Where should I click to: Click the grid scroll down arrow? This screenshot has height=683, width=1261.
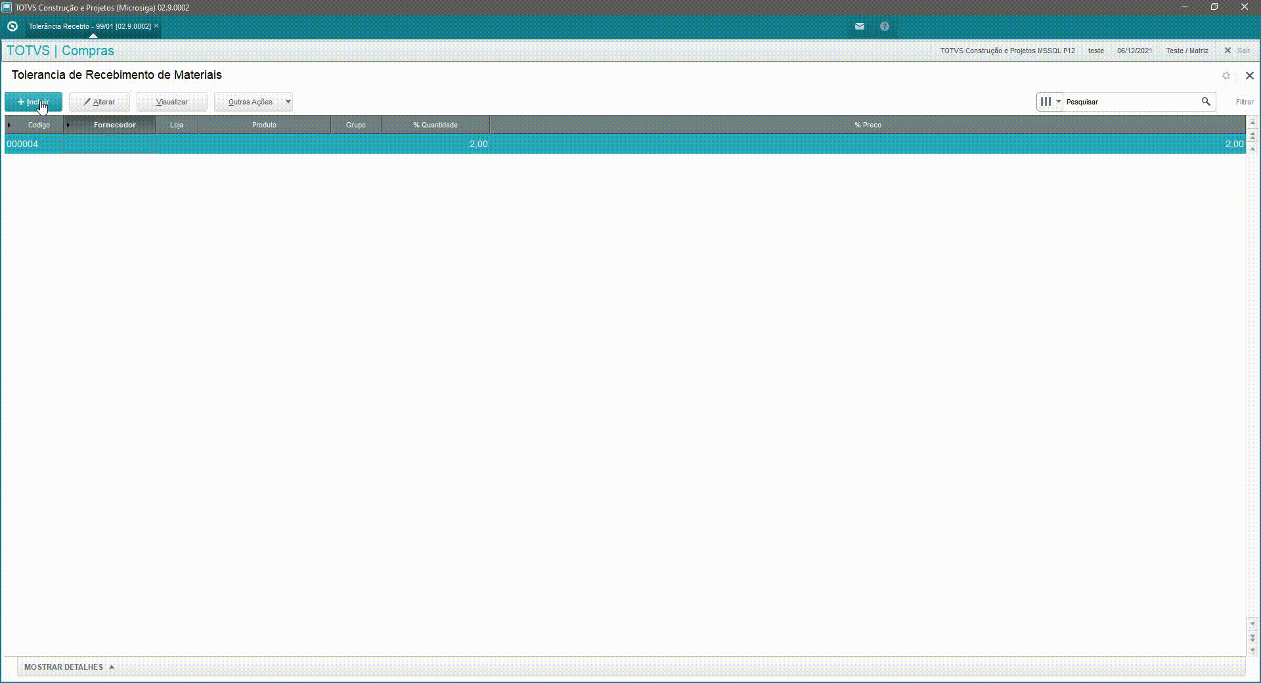(1252, 624)
